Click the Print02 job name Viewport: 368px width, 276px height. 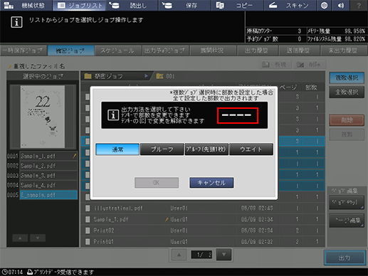(104, 230)
